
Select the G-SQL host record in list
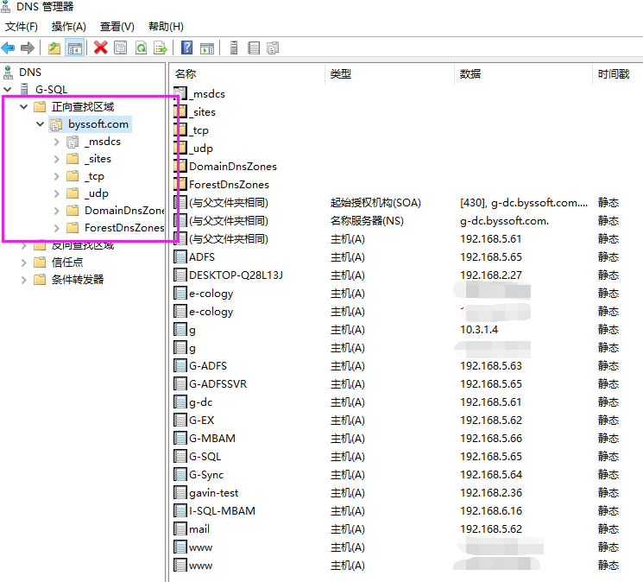[205, 457]
